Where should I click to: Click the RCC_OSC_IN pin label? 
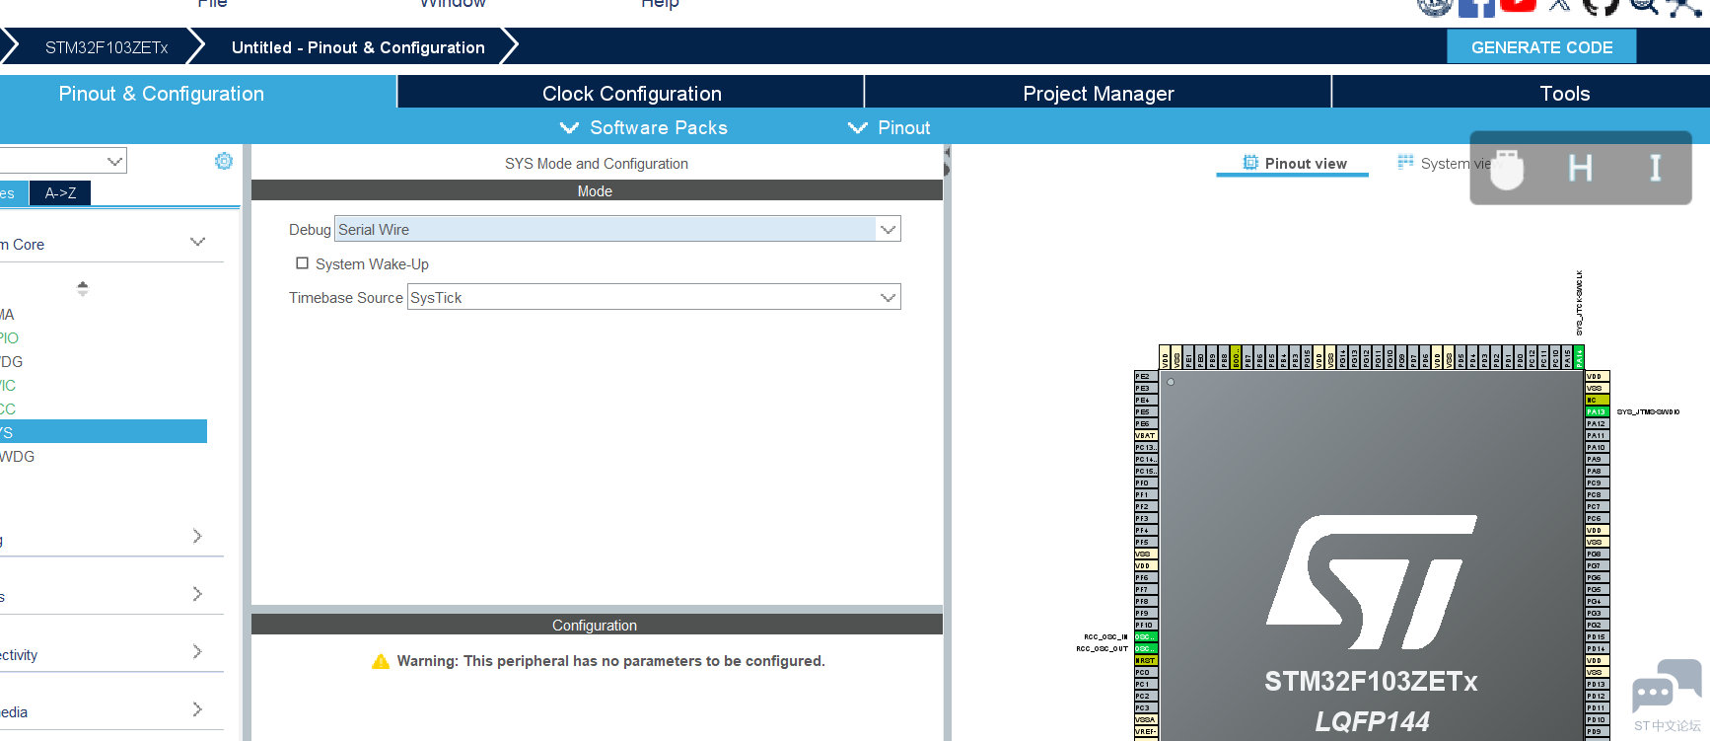pos(1105,636)
